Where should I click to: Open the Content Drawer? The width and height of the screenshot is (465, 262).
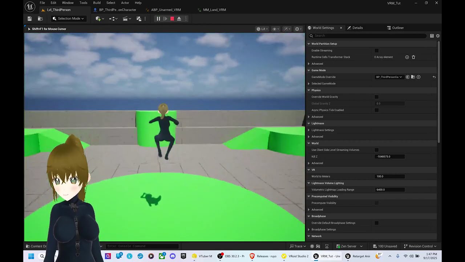click(x=36, y=246)
